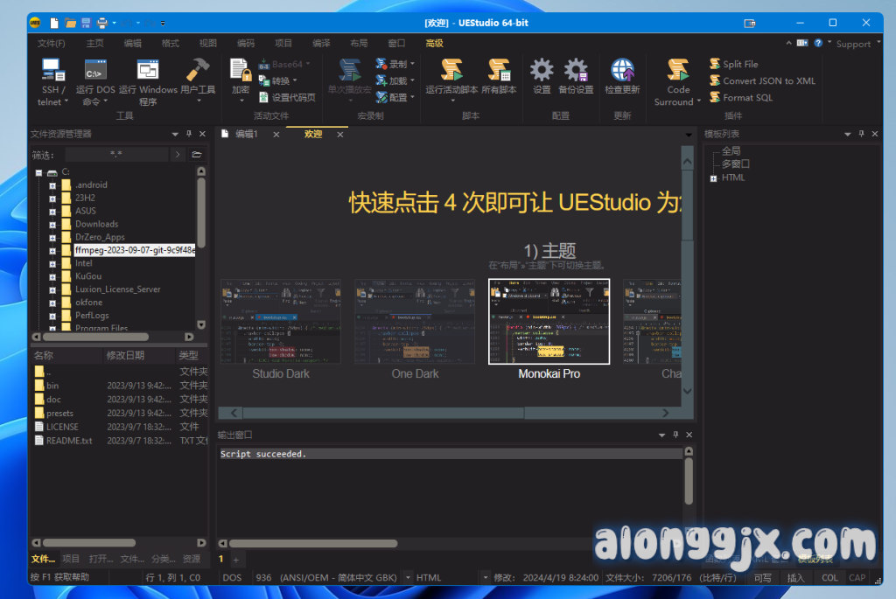Screen dimensions: 896x599
Task: Click the All Scripts (所有脚本) icon
Action: pos(499,71)
